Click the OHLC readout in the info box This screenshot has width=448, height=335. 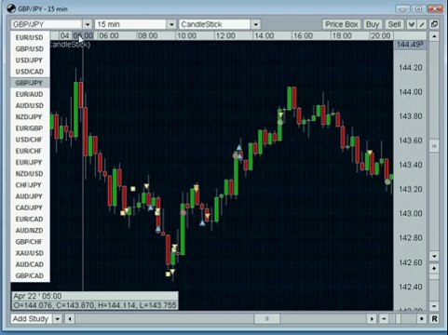[95, 305]
